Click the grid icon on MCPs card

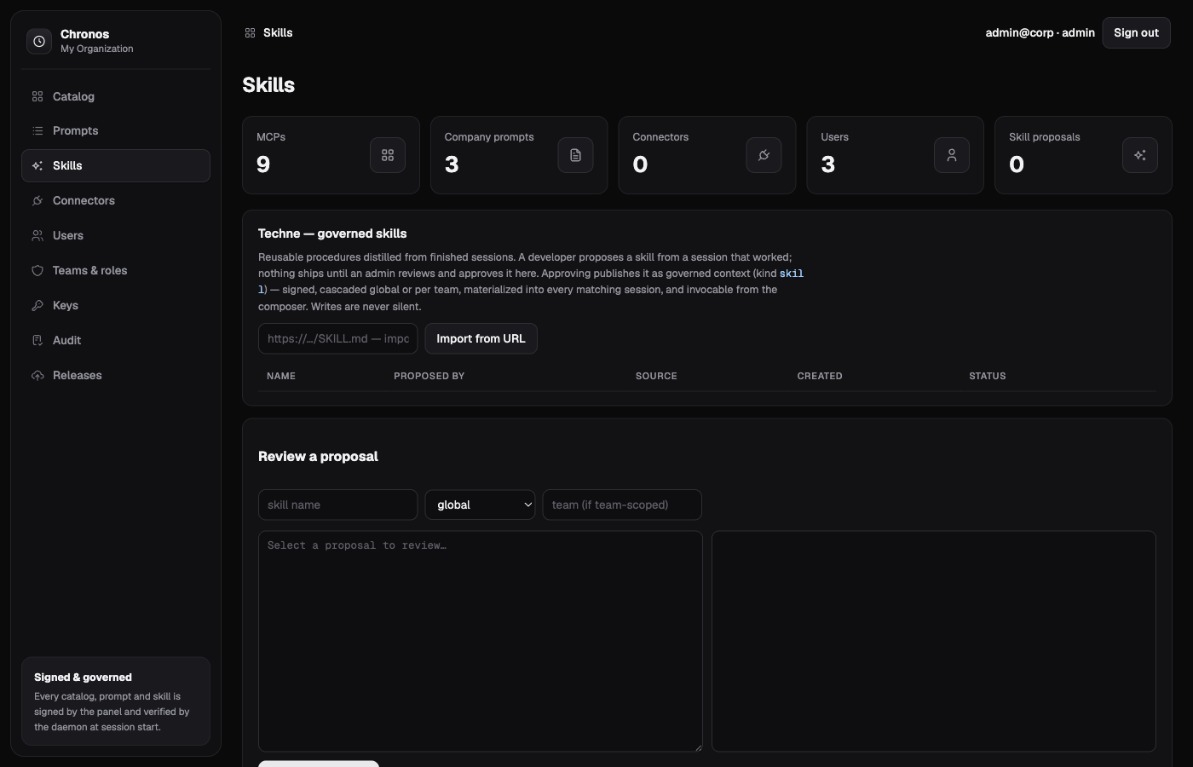[x=388, y=155]
